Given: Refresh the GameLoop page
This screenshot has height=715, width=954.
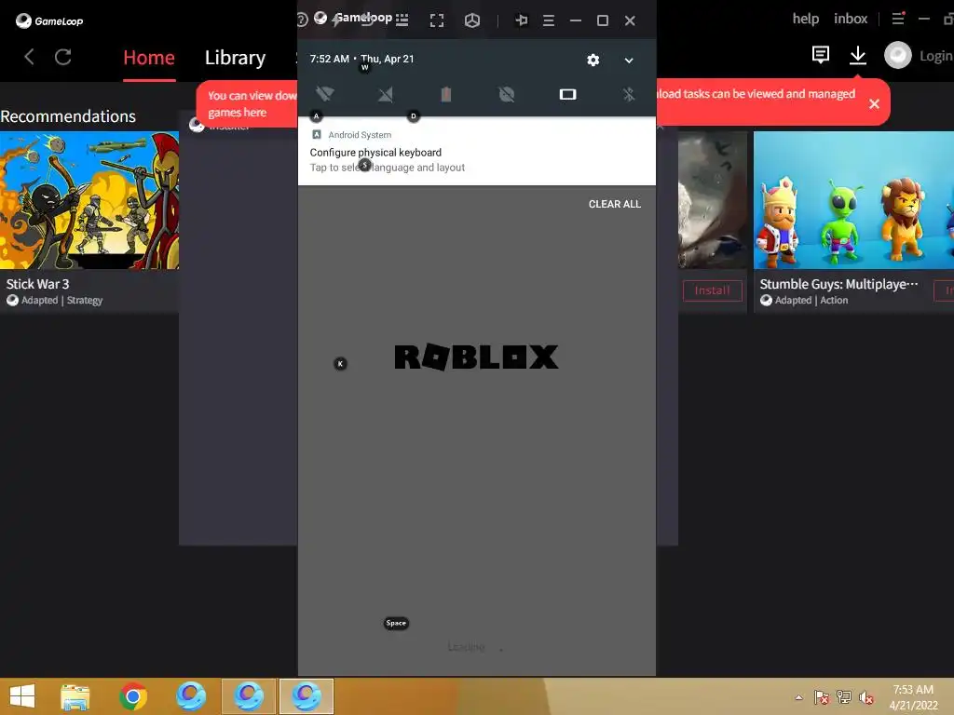Looking at the screenshot, I should click(63, 57).
